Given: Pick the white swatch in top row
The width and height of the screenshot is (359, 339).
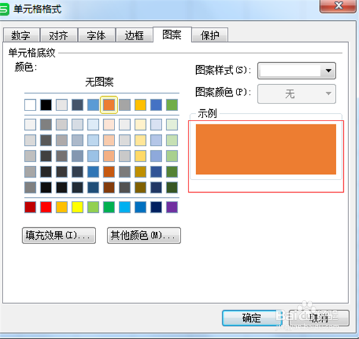Looking at the screenshot, I should point(30,105).
